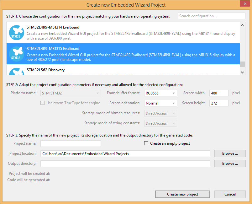The image size is (252, 204).
Task: Click the STM32L562 Discovery STM32 icon
Action: (16, 72)
